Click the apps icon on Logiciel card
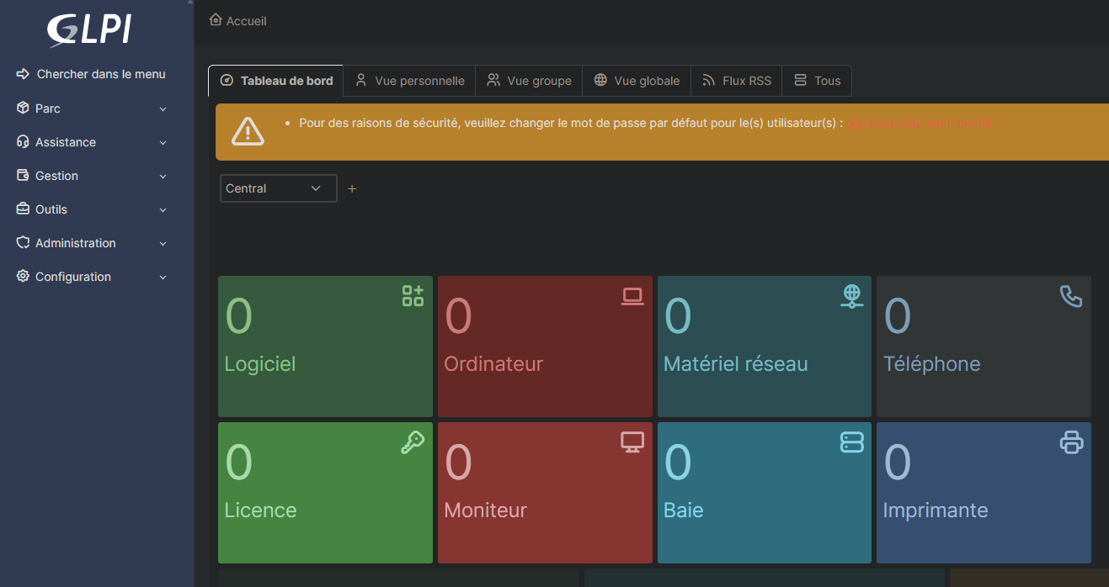The width and height of the screenshot is (1109, 587). 413,296
